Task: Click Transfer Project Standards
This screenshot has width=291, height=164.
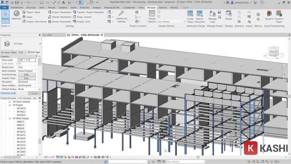Action: point(89,12)
